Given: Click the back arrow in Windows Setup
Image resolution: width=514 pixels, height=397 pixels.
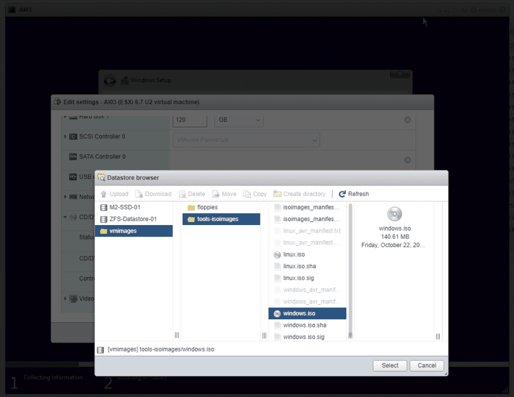Looking at the screenshot, I should click(110, 81).
